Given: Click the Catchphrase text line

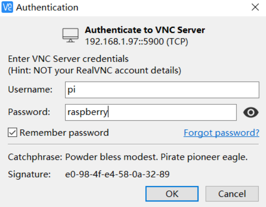Looking at the screenshot, I should (x=128, y=157).
